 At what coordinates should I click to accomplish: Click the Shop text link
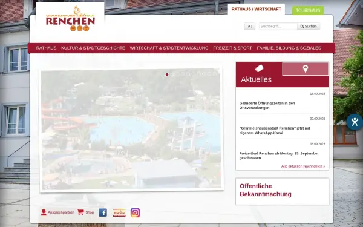[x=90, y=212]
